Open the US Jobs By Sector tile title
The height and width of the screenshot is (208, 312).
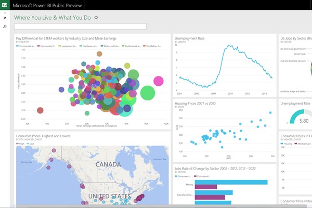coord(296,38)
